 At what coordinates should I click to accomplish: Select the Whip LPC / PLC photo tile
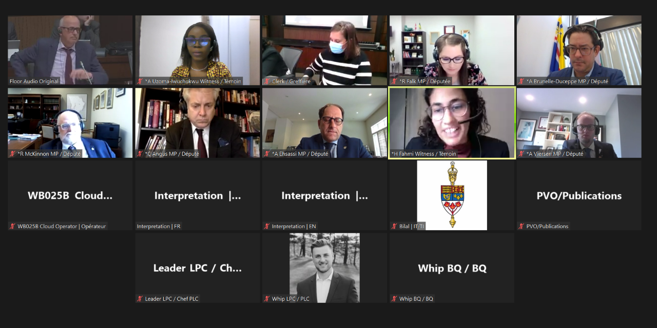coord(324,268)
